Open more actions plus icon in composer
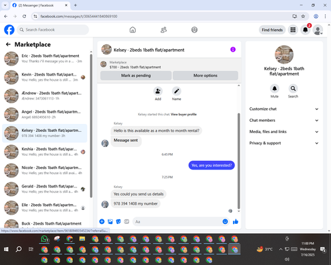The image size is (331, 265). pyautogui.click(x=102, y=221)
